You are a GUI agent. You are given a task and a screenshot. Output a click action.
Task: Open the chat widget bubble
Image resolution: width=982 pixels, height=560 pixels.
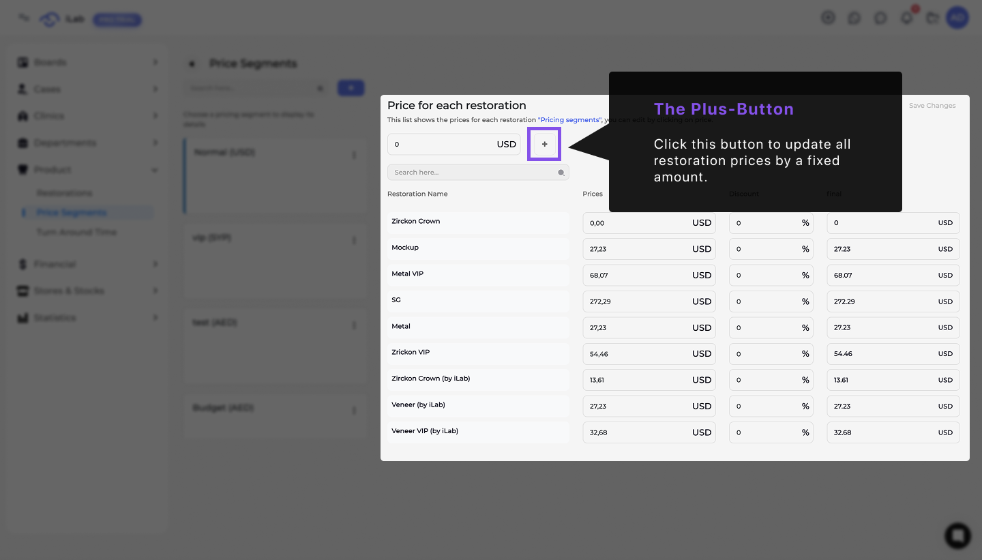957,535
